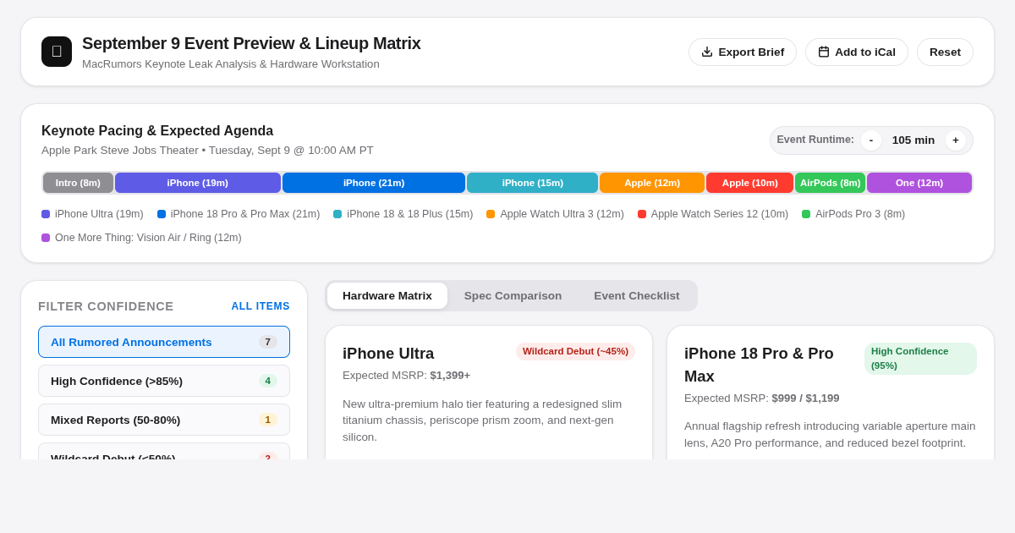This screenshot has width=1015, height=533.
Task: Click the iPhone Ultra legend color dot
Action: tap(46, 214)
